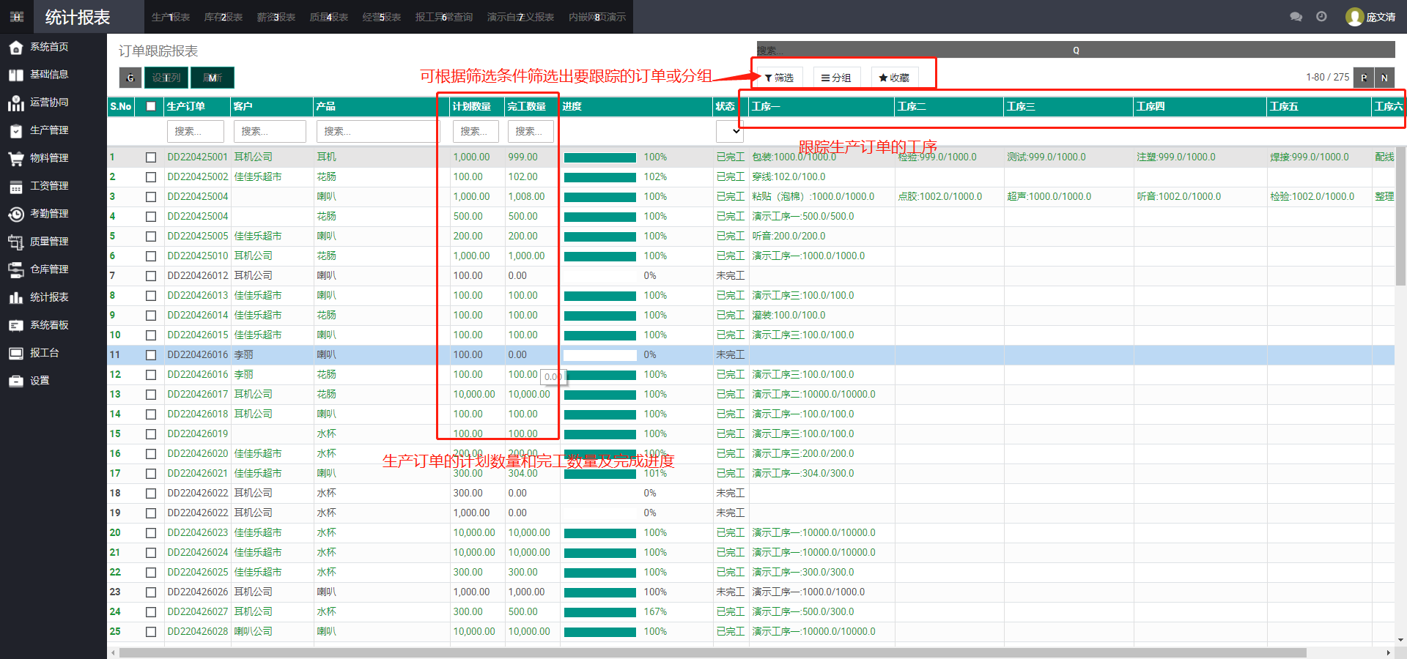Viewport: 1407px width, 659px height.
Task: Click the magnifier icon in the search bar
Action: coord(1076,51)
